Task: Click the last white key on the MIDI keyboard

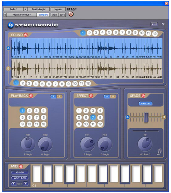Action: tap(158, 174)
